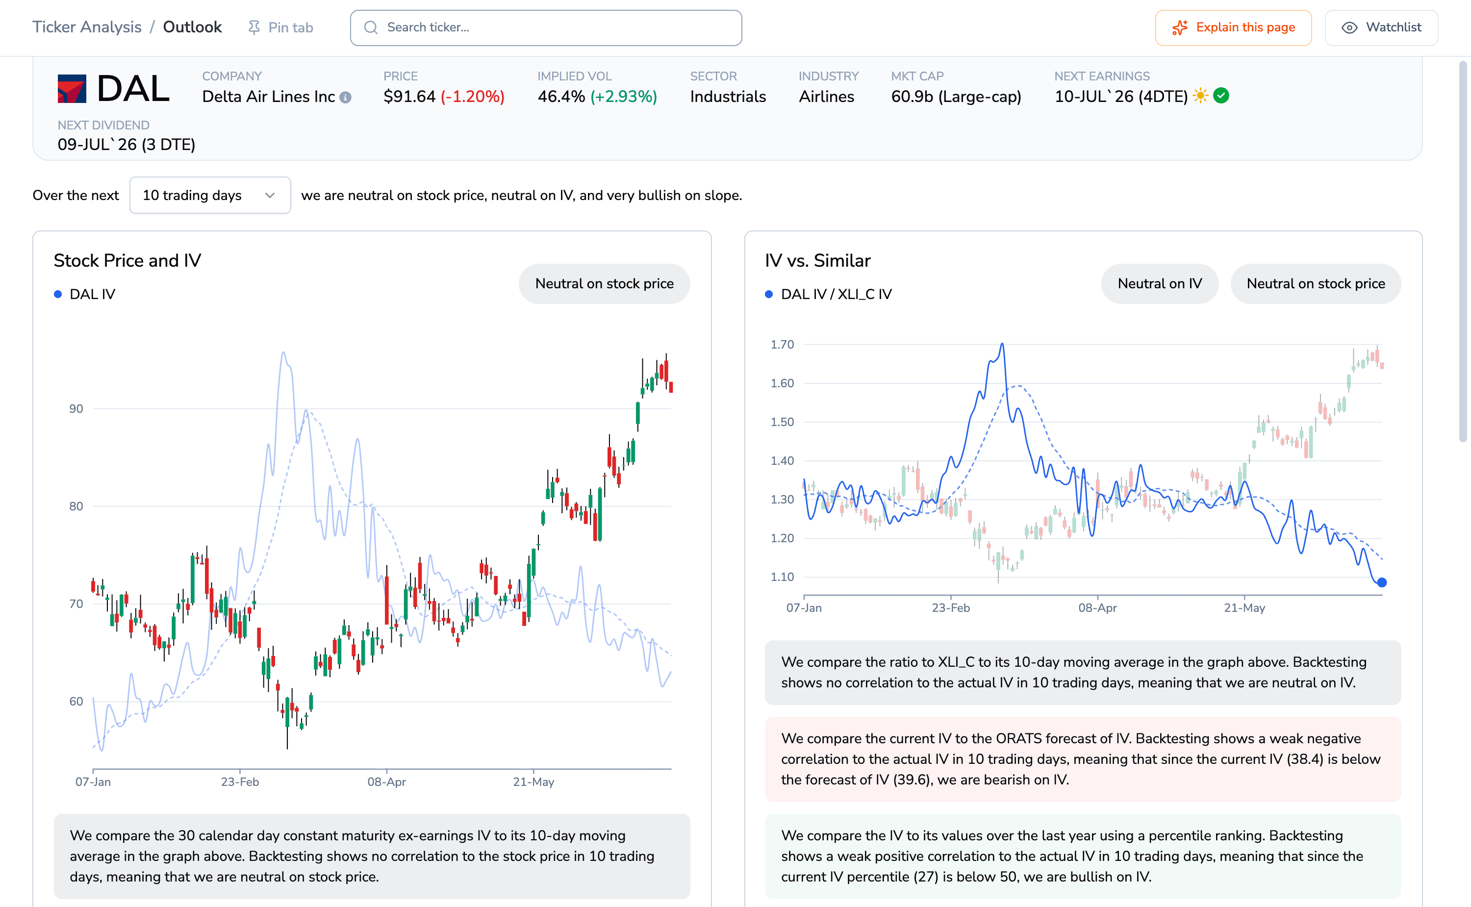1471x907 pixels.
Task: Click the Airlines industry value
Action: (x=826, y=97)
